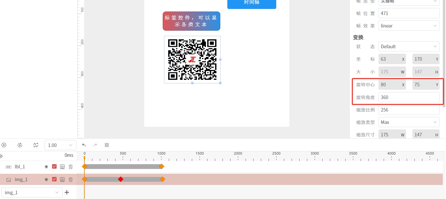Uncheck the lbl_1 red checkbox
This screenshot has height=199, width=446.
click(x=54, y=166)
